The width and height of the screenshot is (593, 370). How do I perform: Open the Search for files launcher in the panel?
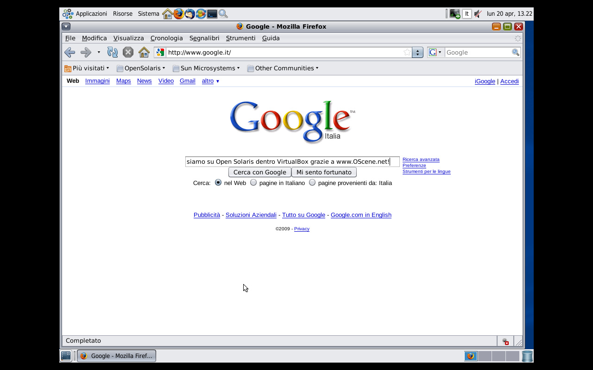tap(223, 14)
